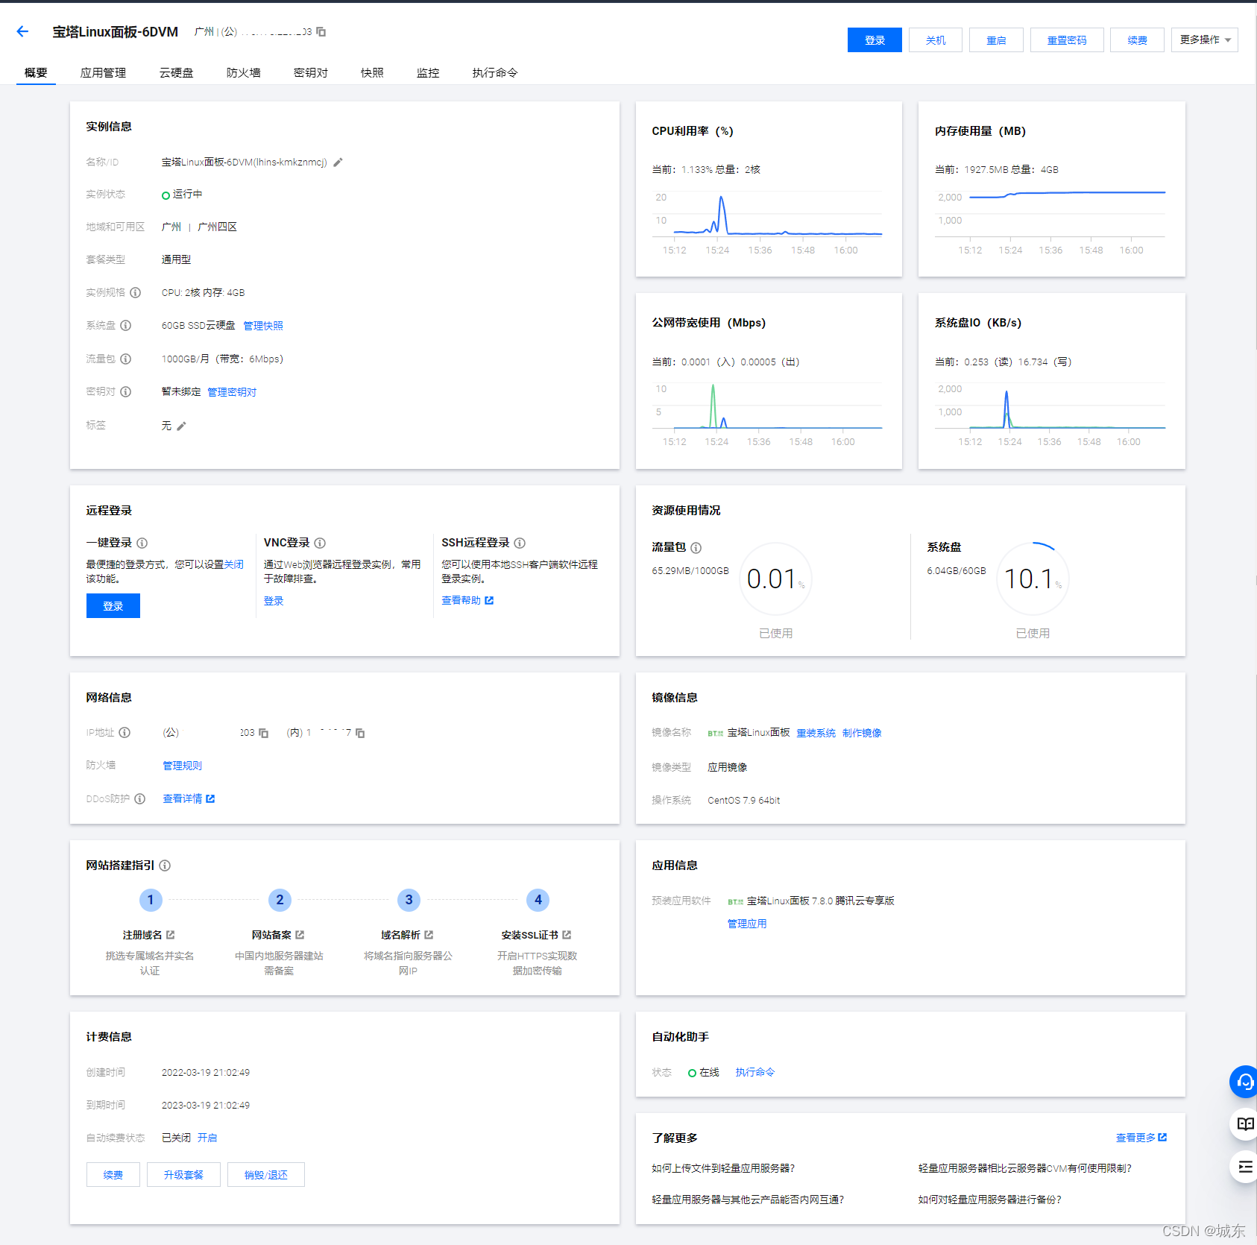Show info for SSH远程登录

pyautogui.click(x=520, y=543)
